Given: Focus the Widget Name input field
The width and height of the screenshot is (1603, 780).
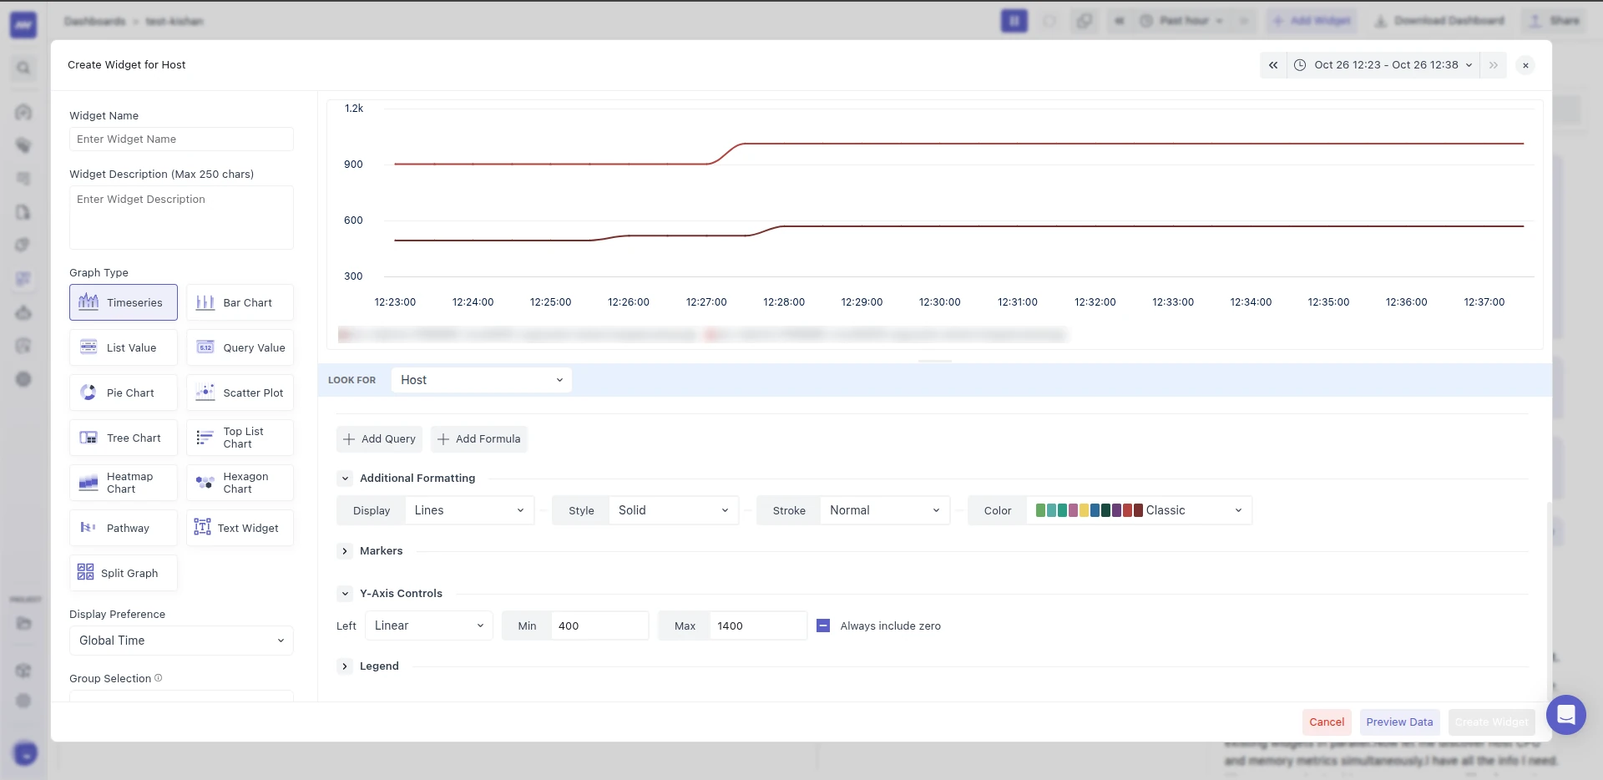Looking at the screenshot, I should 181,139.
